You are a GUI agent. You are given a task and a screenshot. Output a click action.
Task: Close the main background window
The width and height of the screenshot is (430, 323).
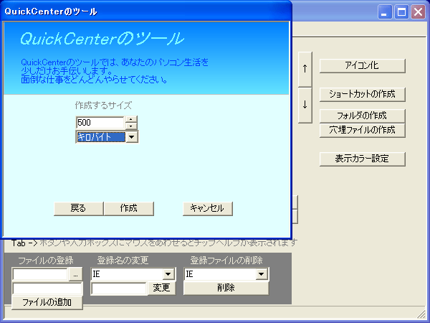click(x=419, y=12)
